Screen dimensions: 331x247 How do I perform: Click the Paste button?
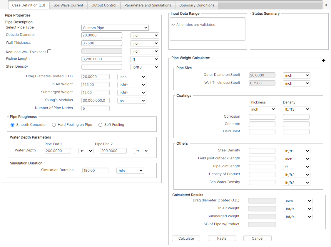(x=222, y=238)
